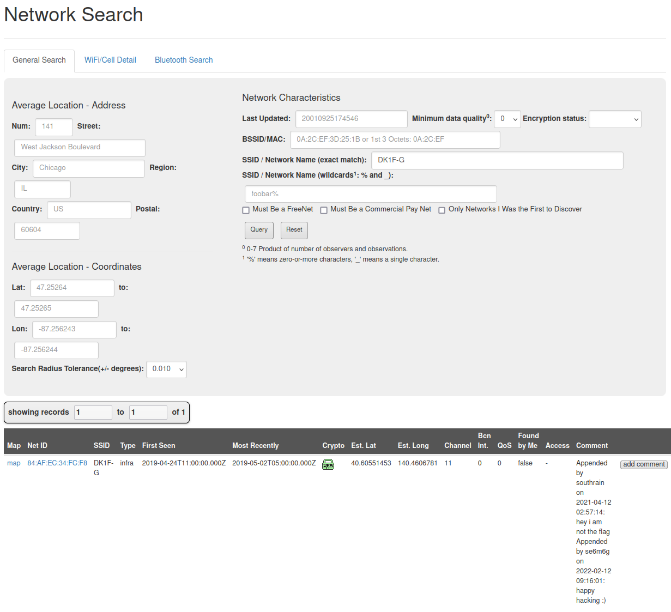Image resolution: width=671 pixels, height=612 pixels.
Task: Expand Search Radius Tolerance dropdown
Action: point(167,369)
